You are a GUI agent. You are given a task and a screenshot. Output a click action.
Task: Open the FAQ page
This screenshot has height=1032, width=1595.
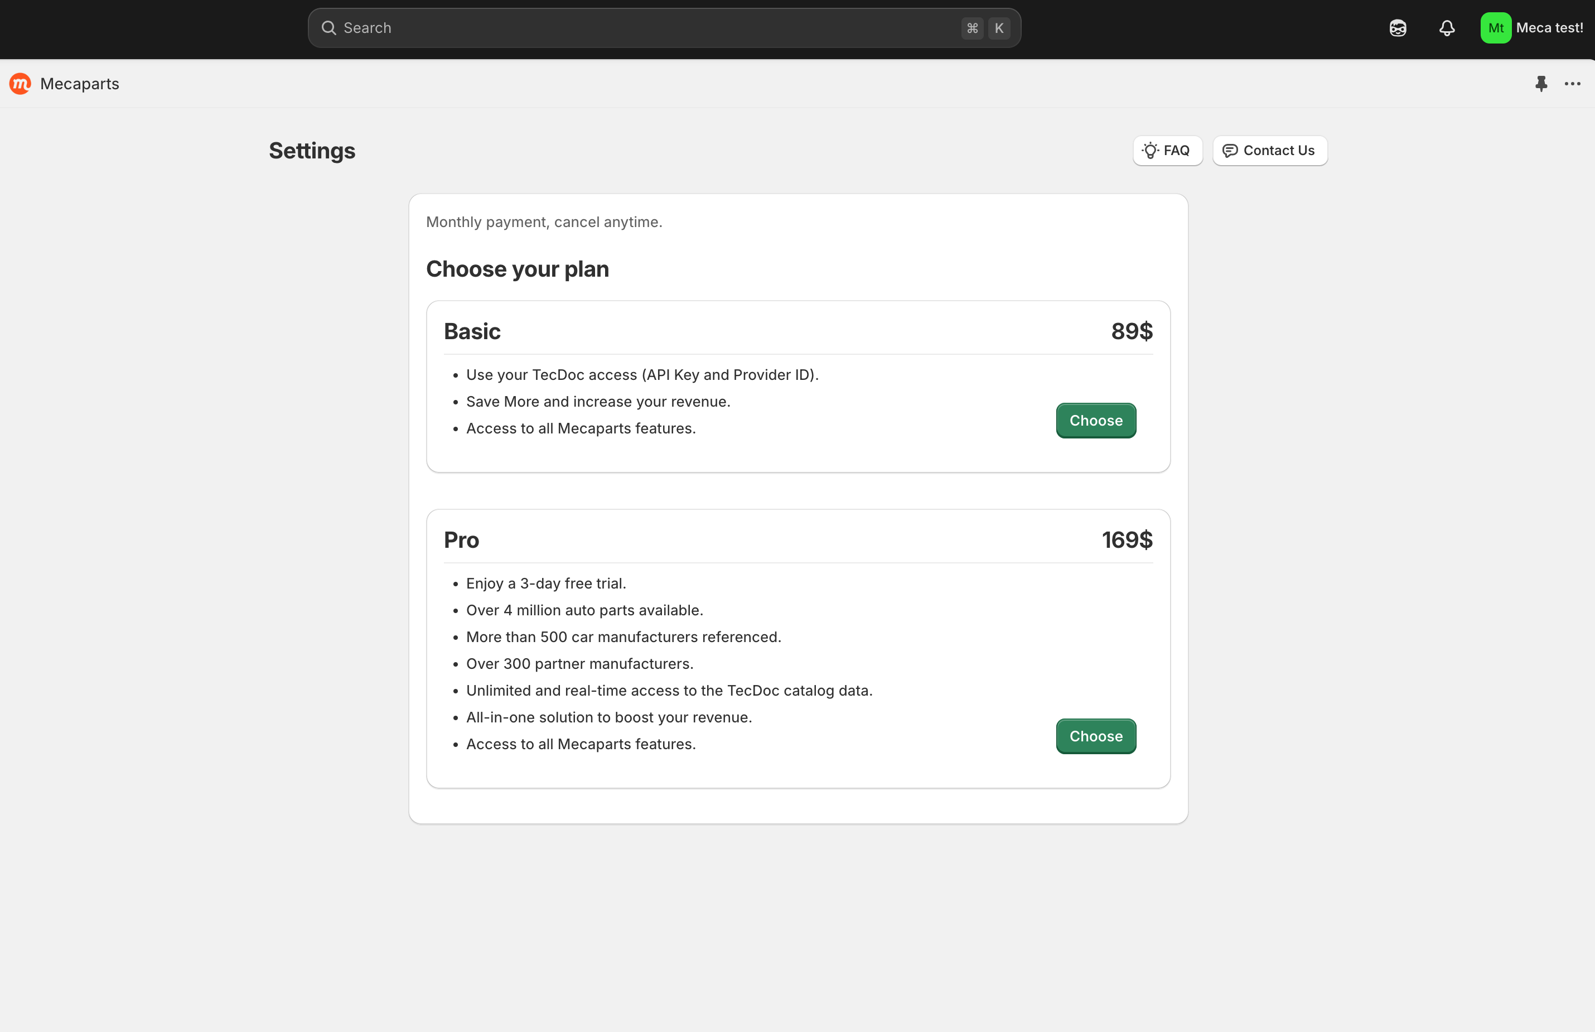point(1168,151)
